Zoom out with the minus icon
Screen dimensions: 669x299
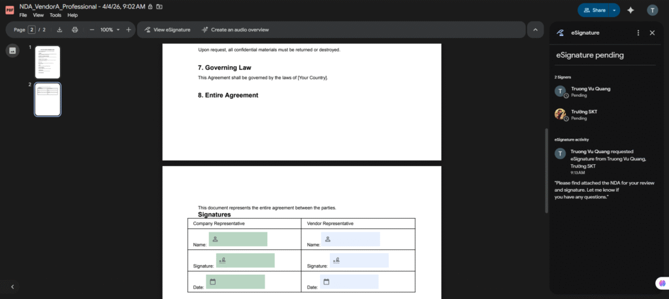click(92, 29)
